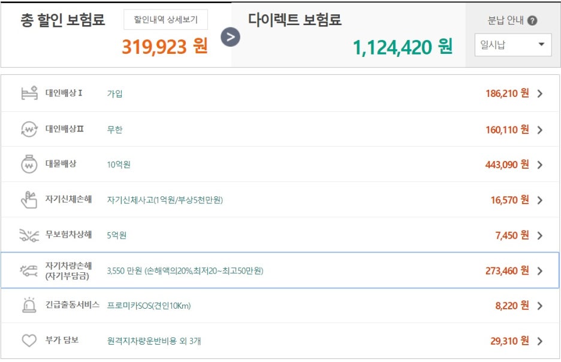
Task: Click the 자기신체사고(1억원/부상5천만원) option text
Action: (x=165, y=200)
